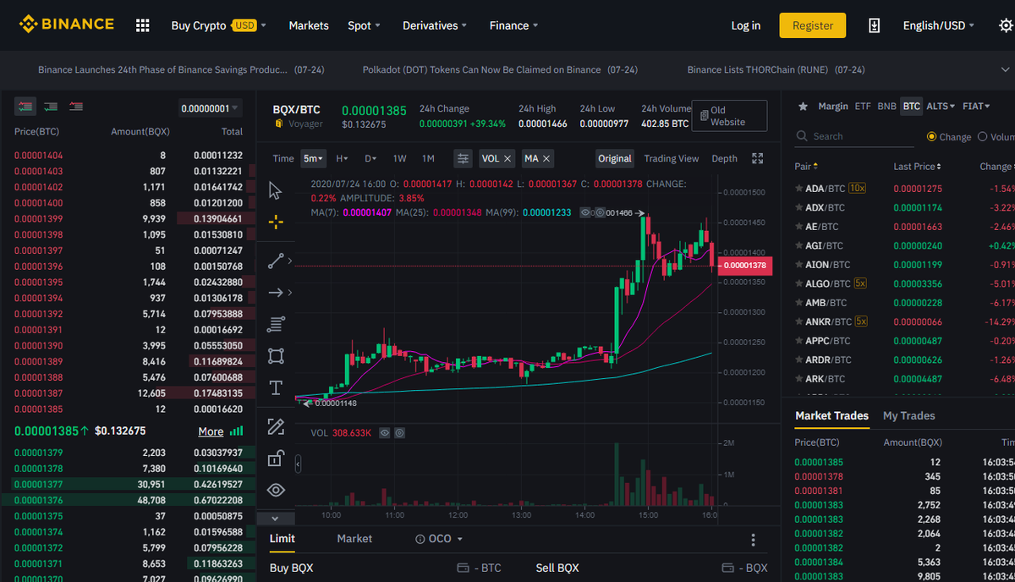Collapse drawing toolbar with bottom chevron
The width and height of the screenshot is (1015, 582).
(x=276, y=518)
